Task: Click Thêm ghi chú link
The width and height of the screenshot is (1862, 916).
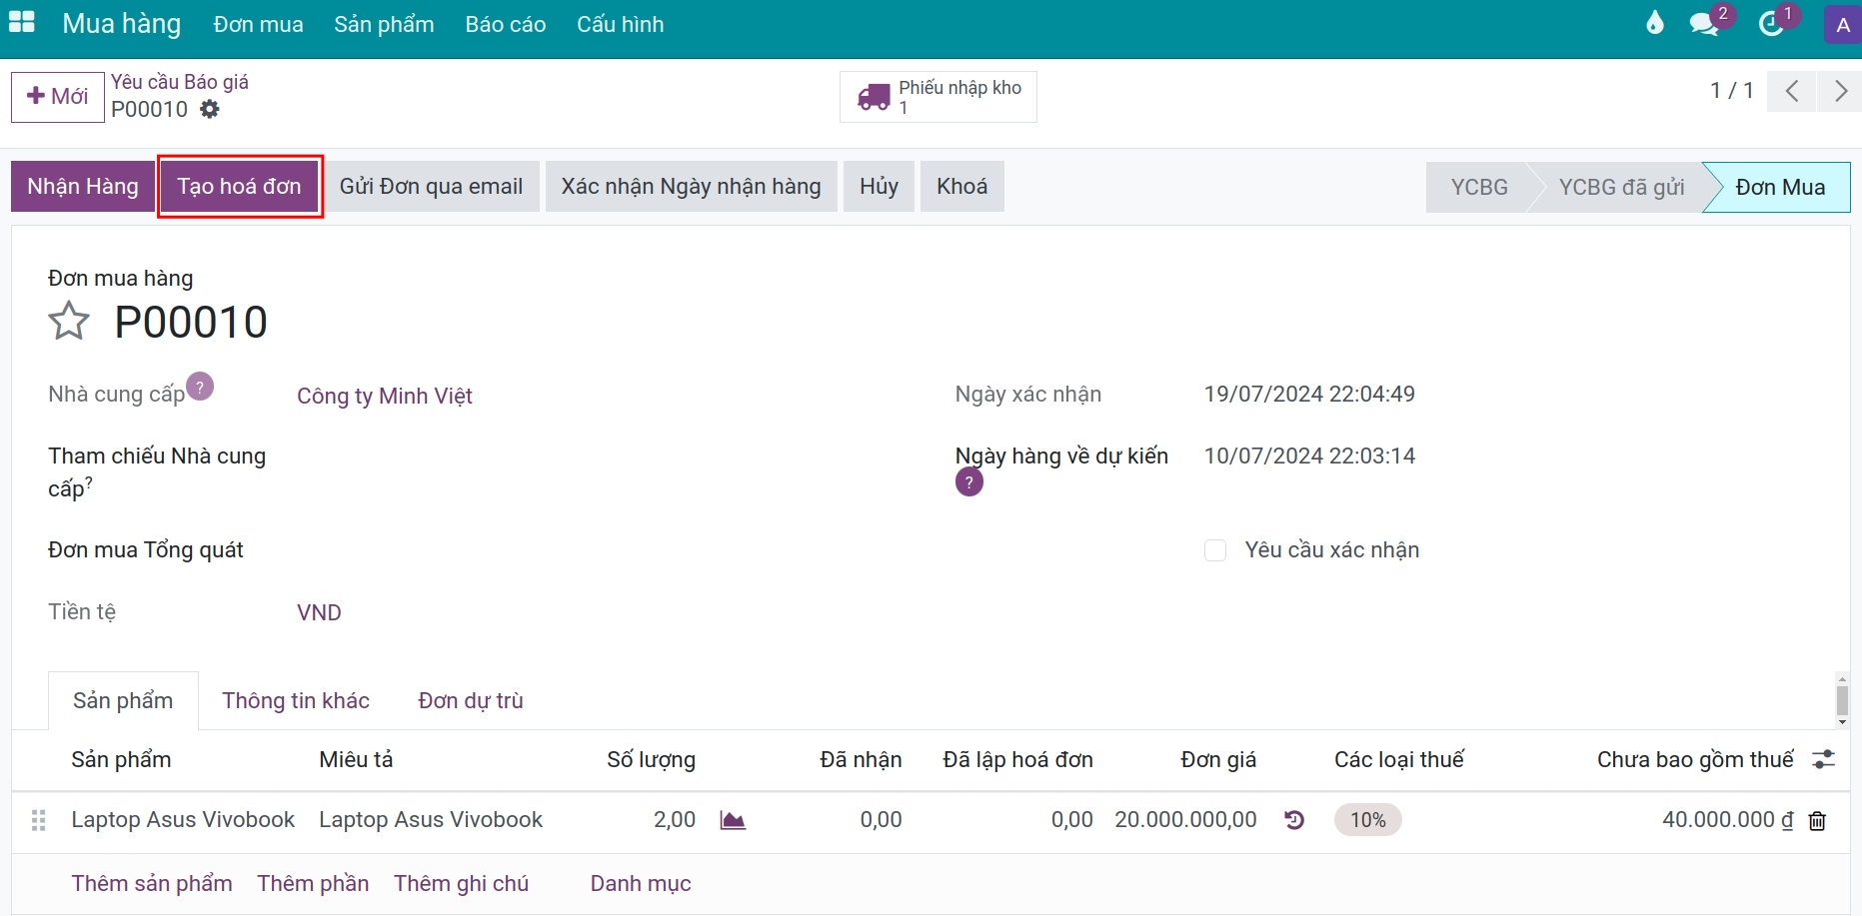Action: click(461, 883)
